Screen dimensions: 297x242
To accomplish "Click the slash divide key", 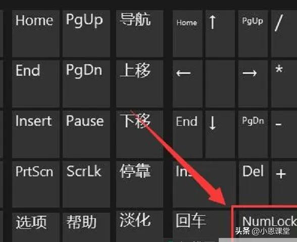I will pos(284,33).
